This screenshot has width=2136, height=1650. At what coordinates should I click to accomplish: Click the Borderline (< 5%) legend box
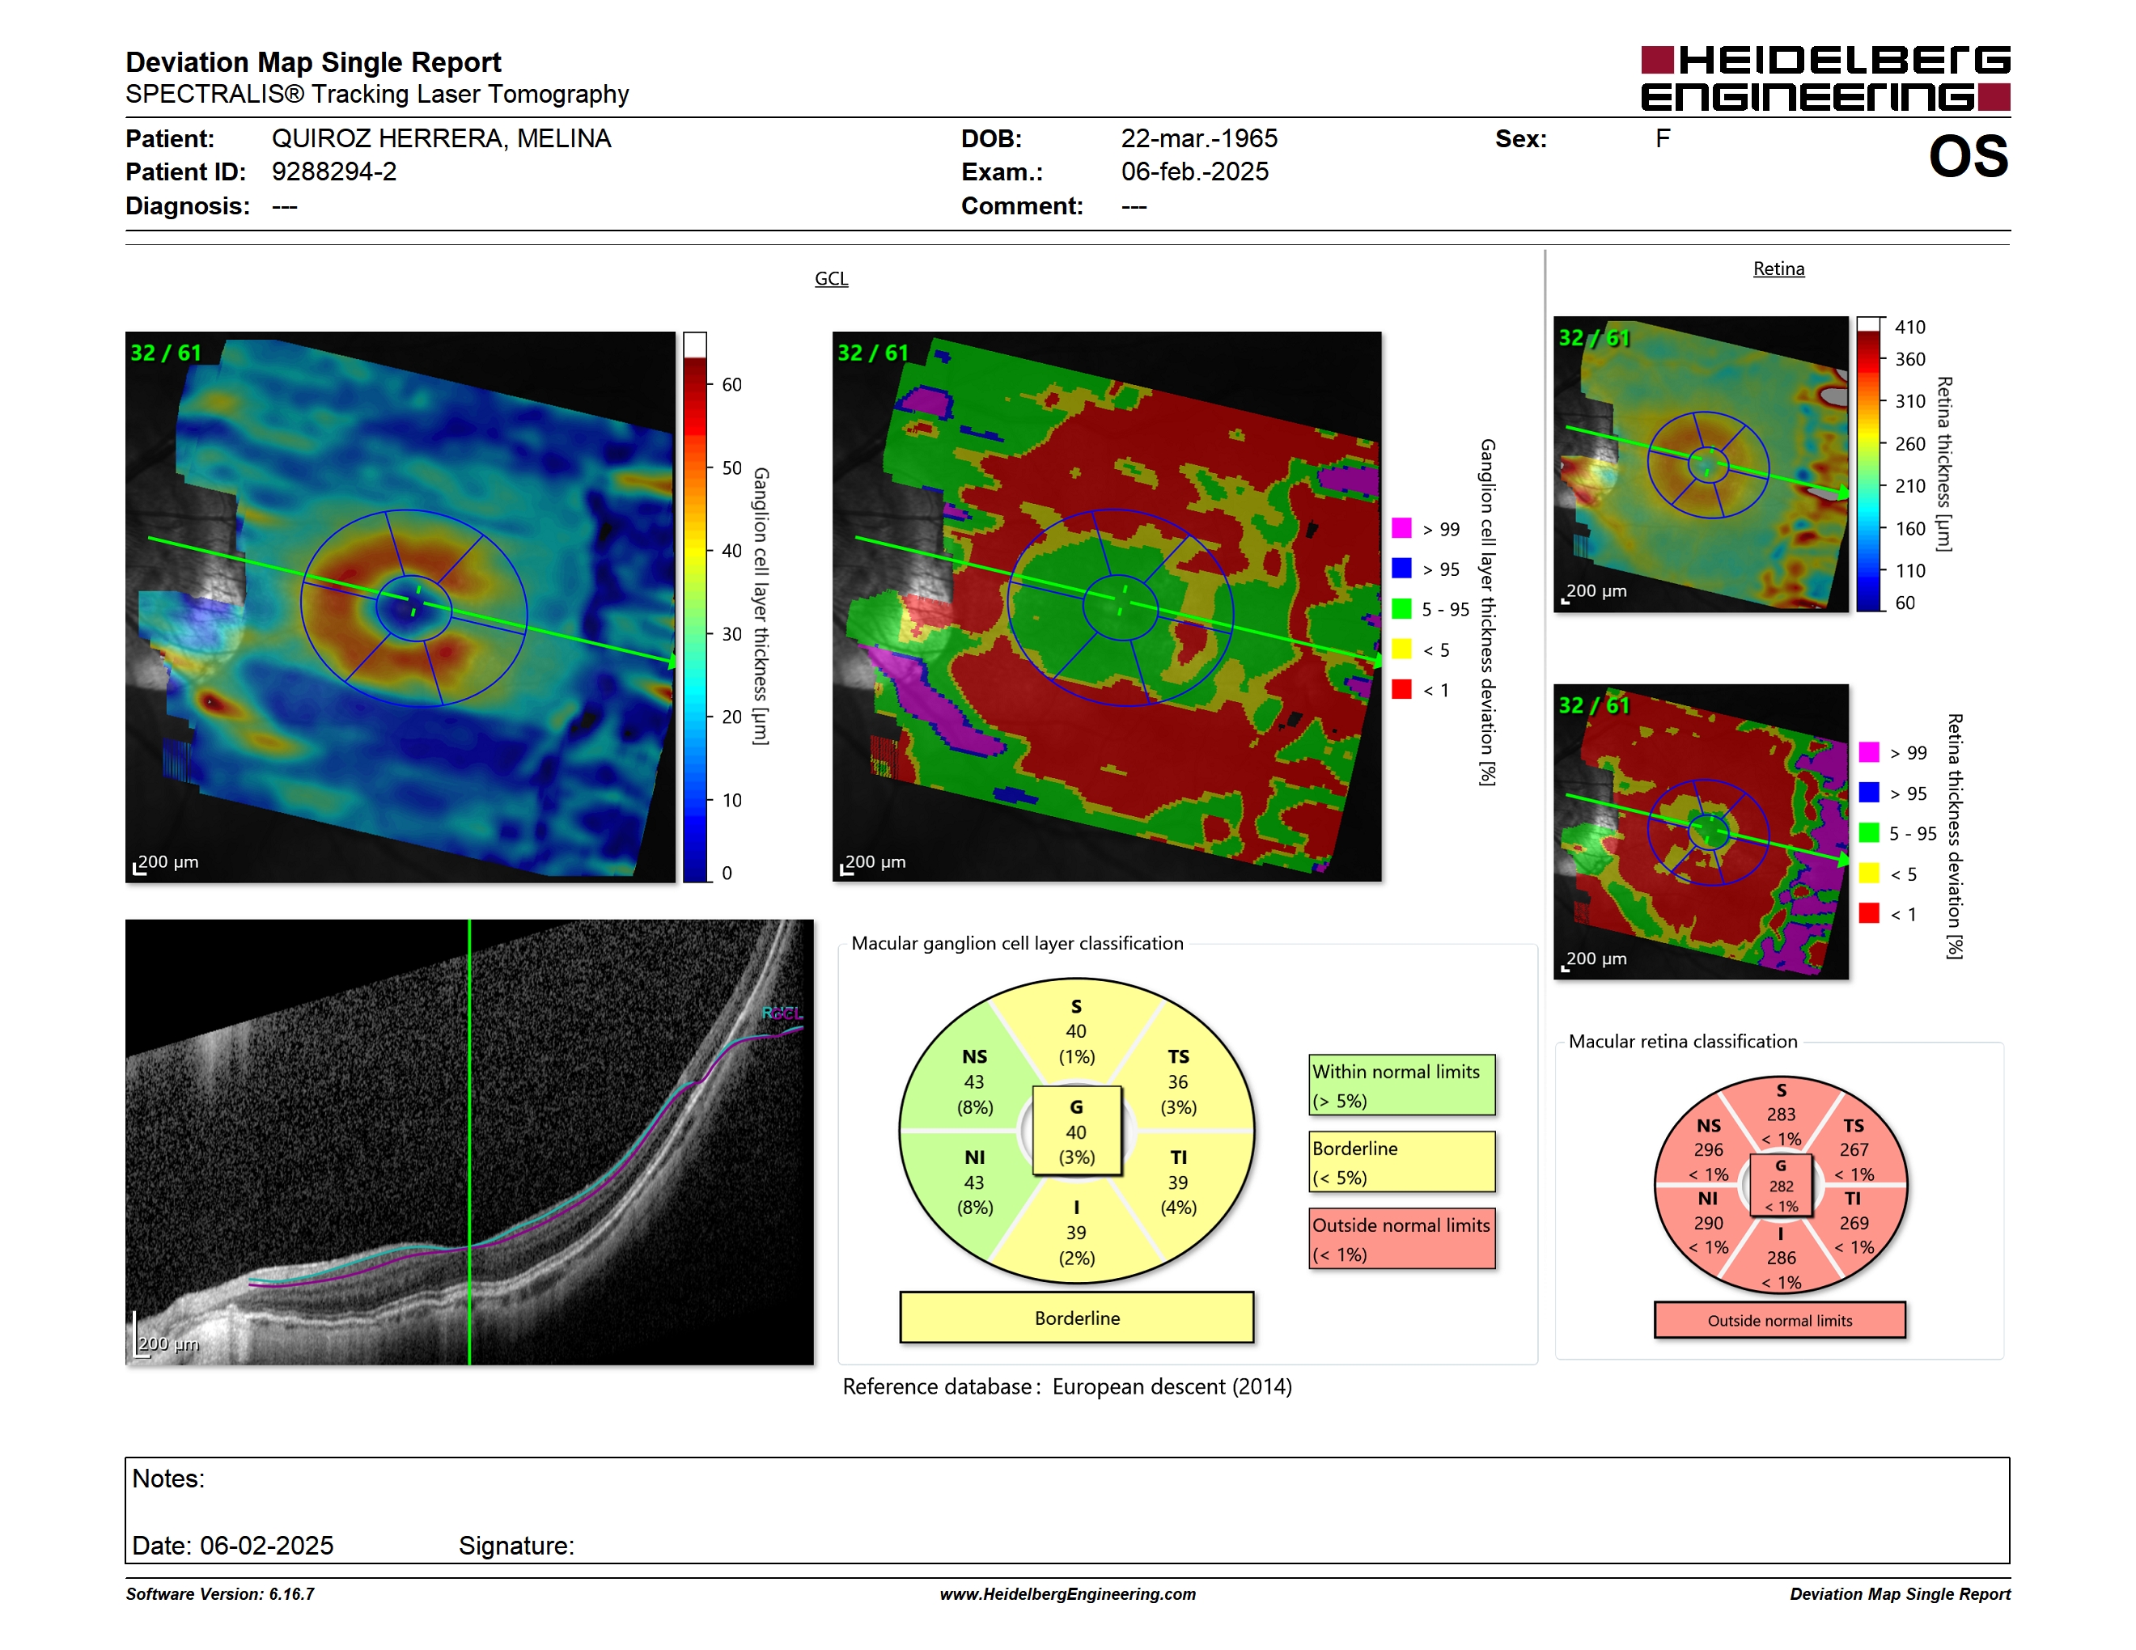point(1401,1161)
